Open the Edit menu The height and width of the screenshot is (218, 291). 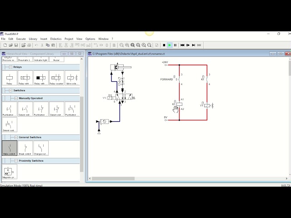[11, 39]
